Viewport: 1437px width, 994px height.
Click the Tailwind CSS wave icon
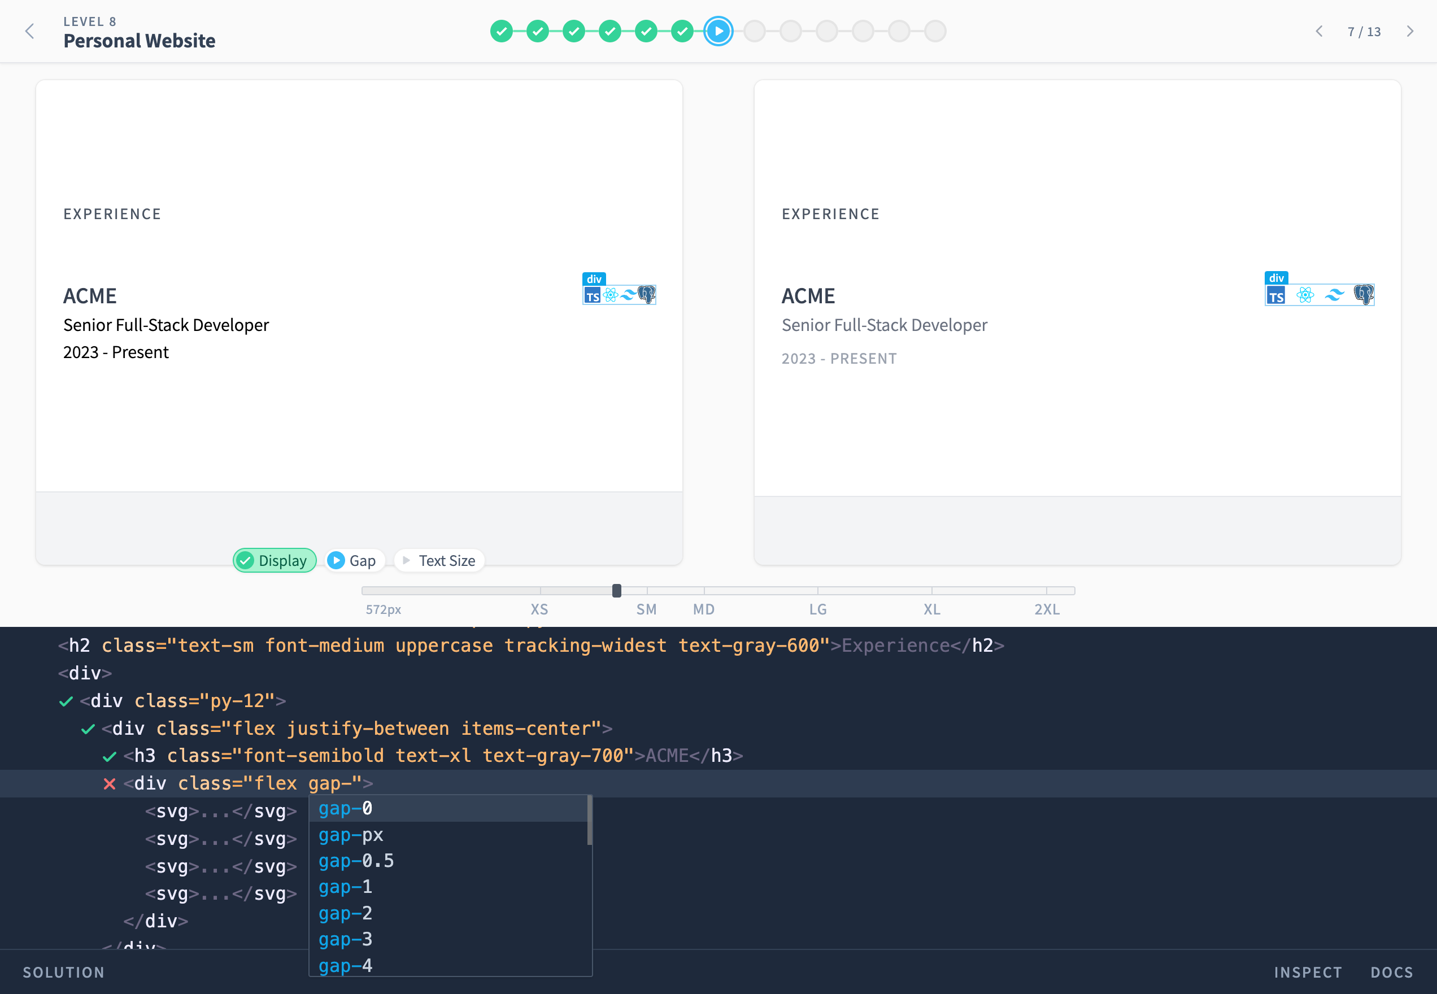point(628,295)
